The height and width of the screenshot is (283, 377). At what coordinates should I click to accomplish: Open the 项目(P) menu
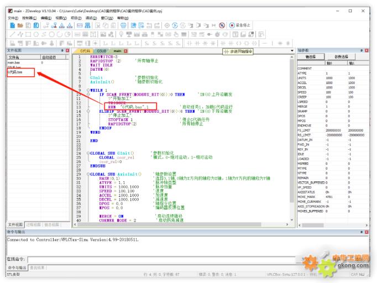click(76, 18)
